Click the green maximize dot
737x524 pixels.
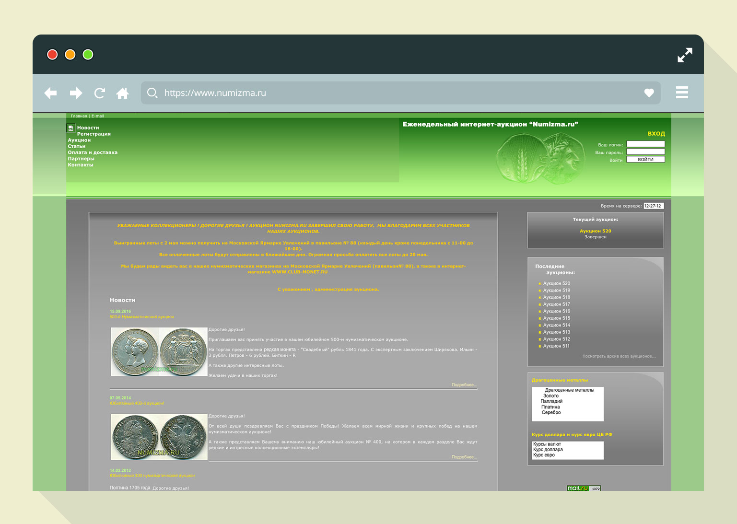point(88,55)
